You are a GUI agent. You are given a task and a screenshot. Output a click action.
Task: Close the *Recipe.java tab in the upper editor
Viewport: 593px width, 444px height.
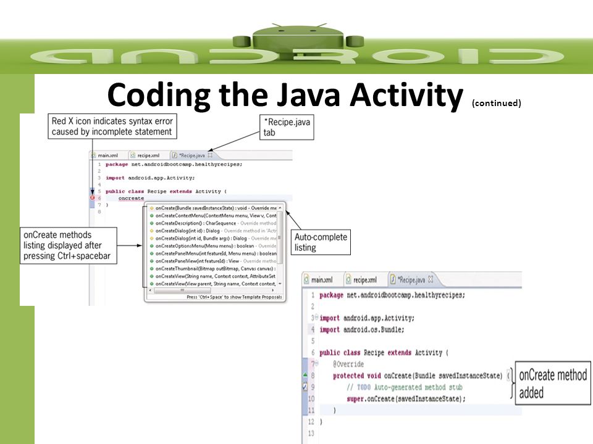coord(210,155)
